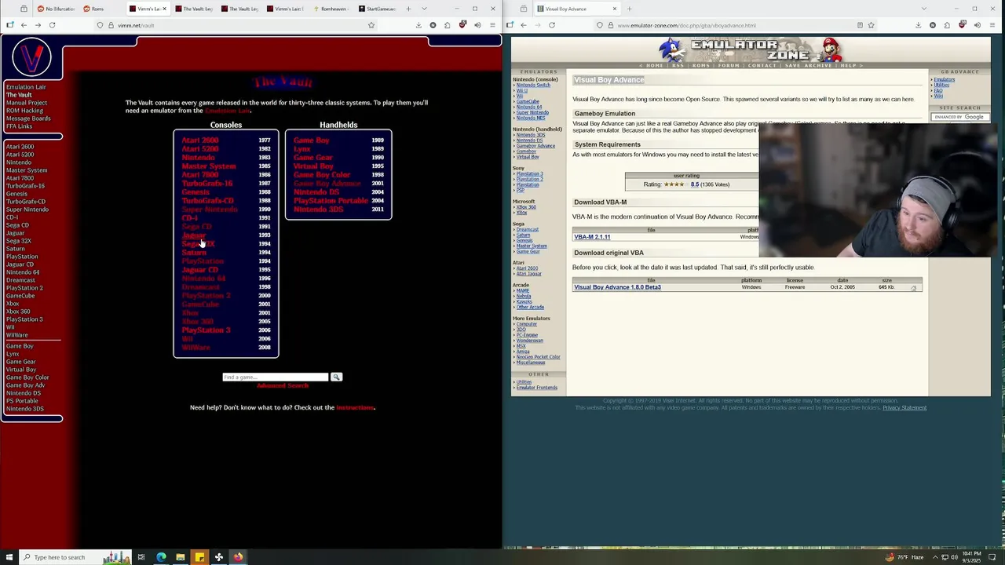Go forward in the left browser window

(38, 25)
